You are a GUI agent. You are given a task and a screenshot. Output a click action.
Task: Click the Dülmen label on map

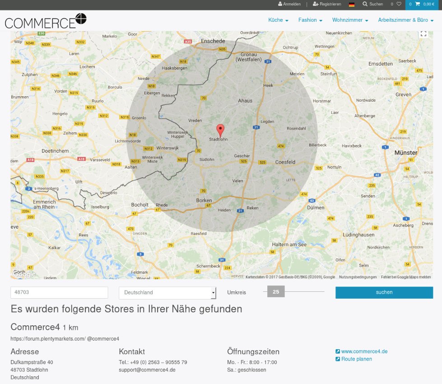pos(316,207)
